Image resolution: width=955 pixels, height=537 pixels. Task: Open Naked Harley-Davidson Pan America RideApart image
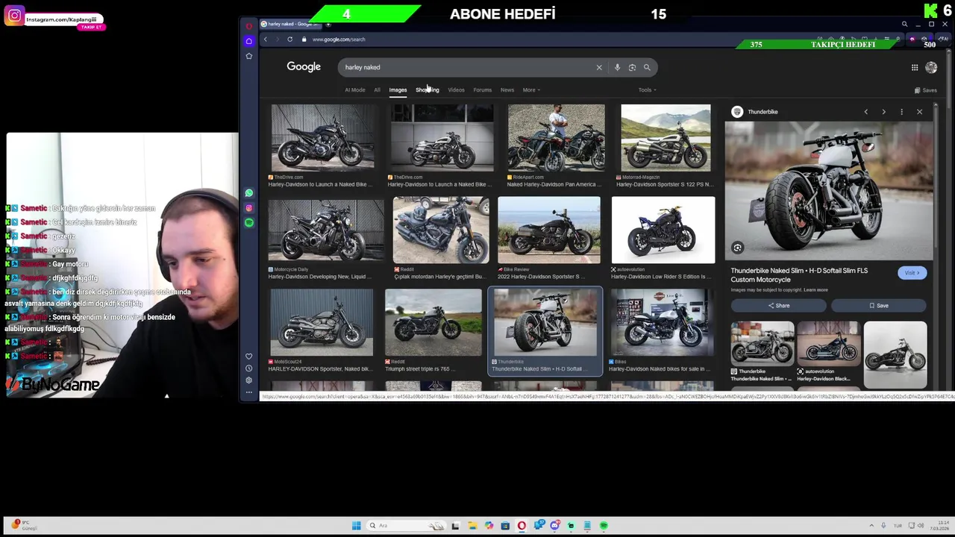click(557, 138)
